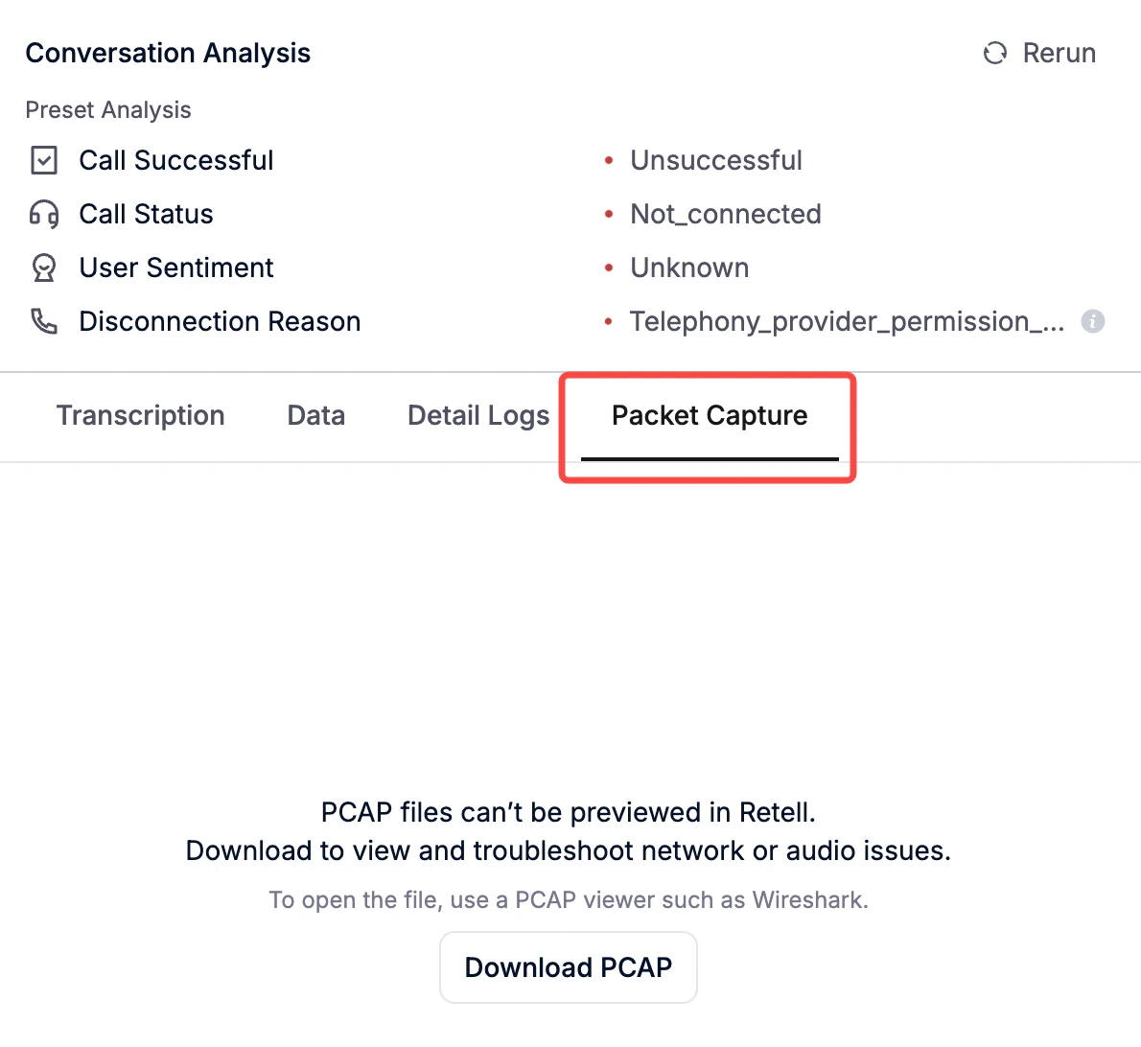Click the Call Status headset icon
1141x1047 pixels.
tap(44, 214)
